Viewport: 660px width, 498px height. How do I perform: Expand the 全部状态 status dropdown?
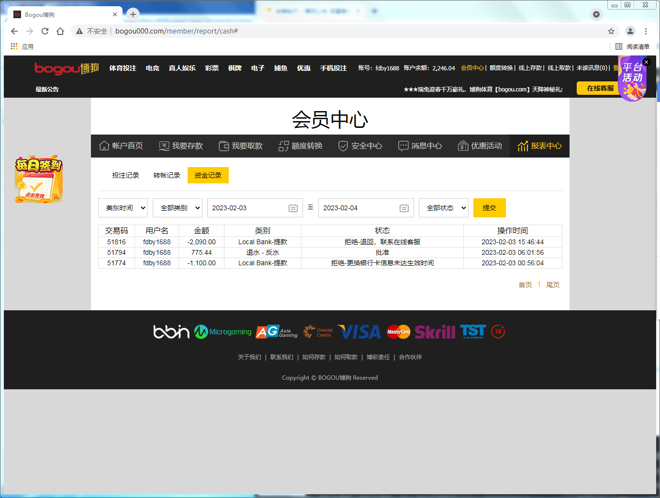point(444,208)
